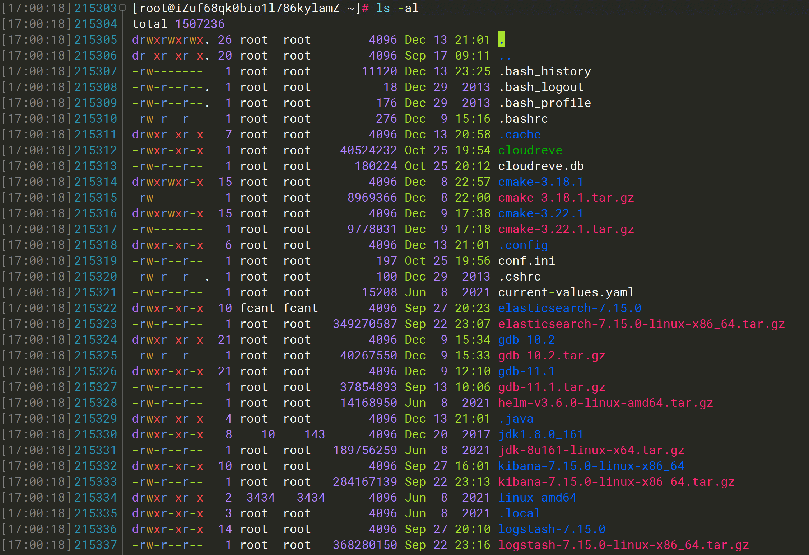Click the .cache directory entry
The image size is (809, 555).
point(519,135)
